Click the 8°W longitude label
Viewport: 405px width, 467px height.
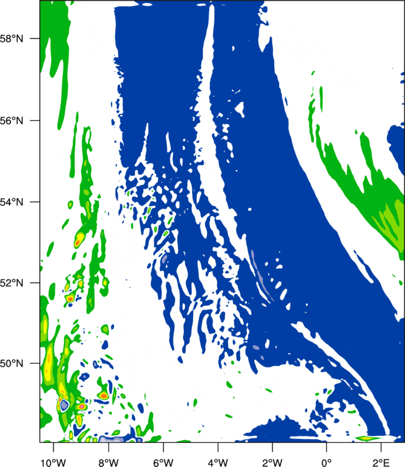coord(108,463)
